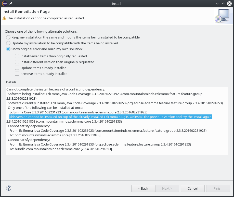The width and height of the screenshot is (234, 197).
Task: Click the highlighted 'This version cannot be installed' line
Action: pos(111,117)
